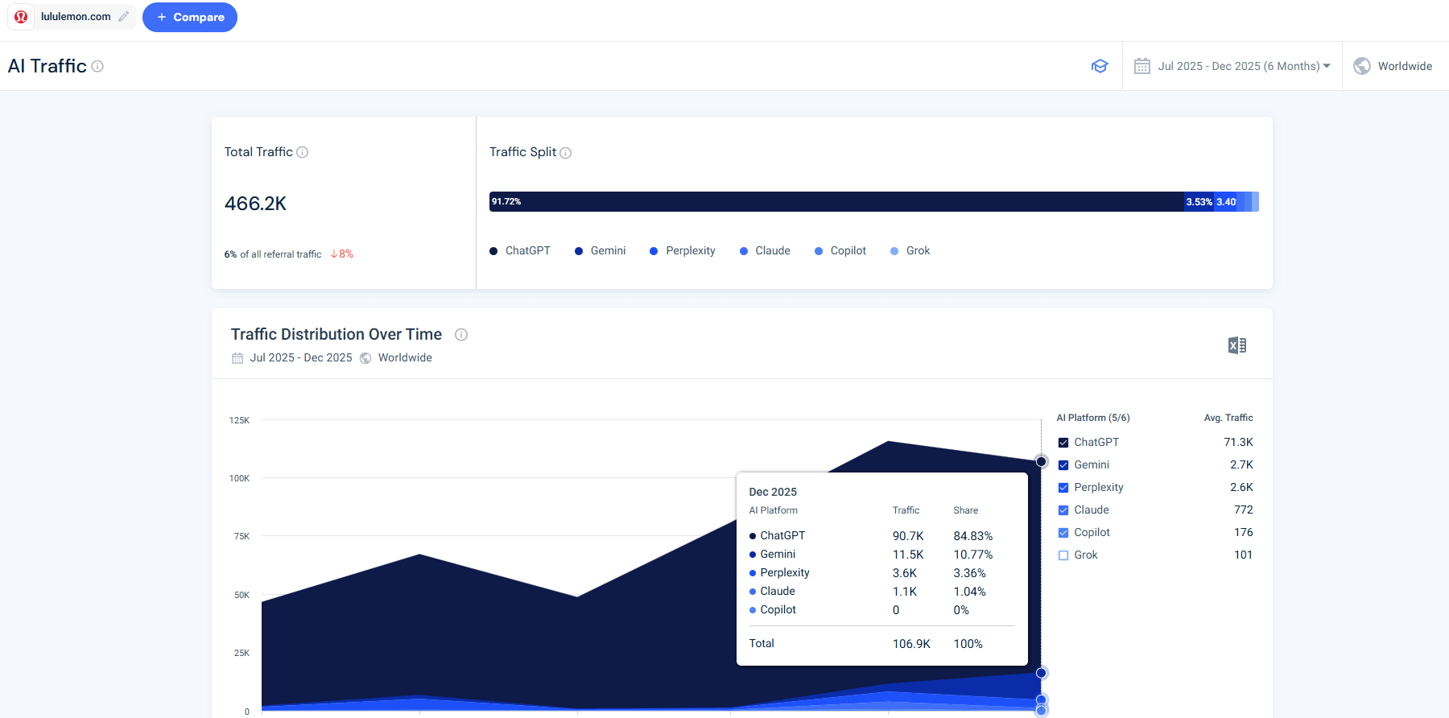The height and width of the screenshot is (718, 1449).
Task: Uncheck the Claude platform checkbox
Action: tap(1063, 510)
